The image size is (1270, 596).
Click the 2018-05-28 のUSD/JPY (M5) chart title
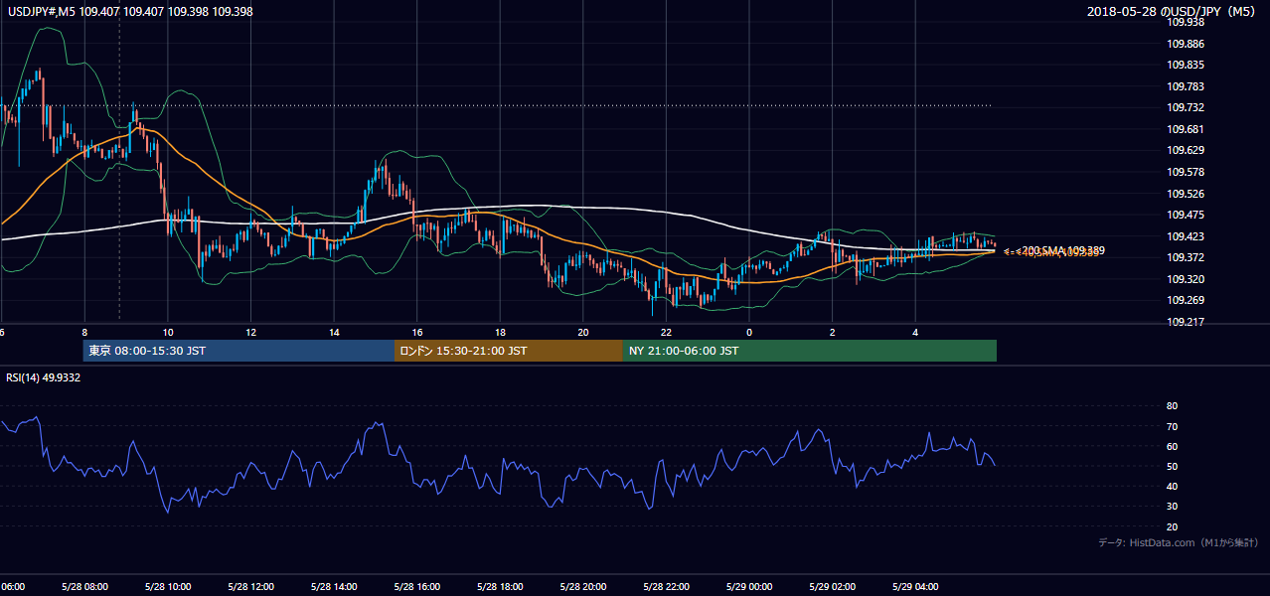[1173, 11]
